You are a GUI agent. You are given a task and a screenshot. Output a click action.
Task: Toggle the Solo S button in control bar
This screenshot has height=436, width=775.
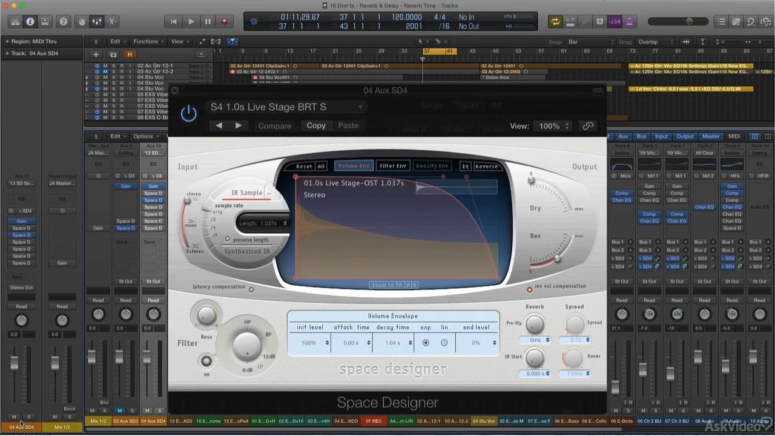[x=599, y=22]
